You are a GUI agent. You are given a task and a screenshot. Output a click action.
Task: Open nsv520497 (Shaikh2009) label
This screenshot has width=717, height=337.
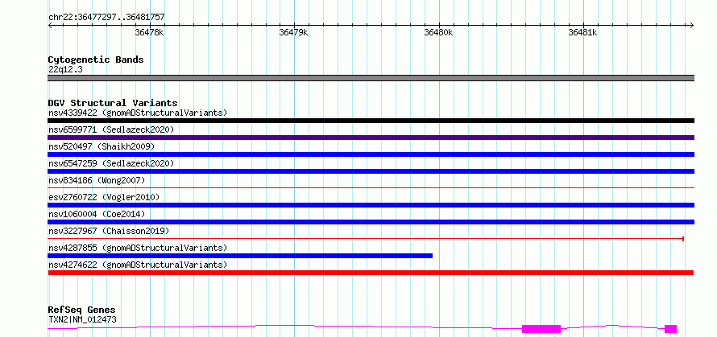click(x=102, y=146)
